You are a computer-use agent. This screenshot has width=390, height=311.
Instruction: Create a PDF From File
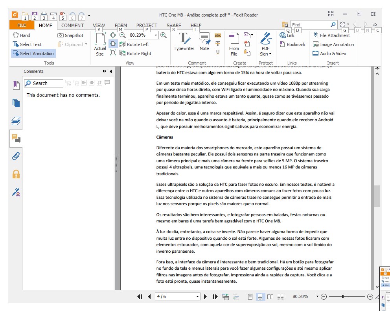(x=234, y=44)
